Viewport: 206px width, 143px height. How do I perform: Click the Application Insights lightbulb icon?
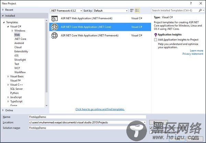click(156, 35)
